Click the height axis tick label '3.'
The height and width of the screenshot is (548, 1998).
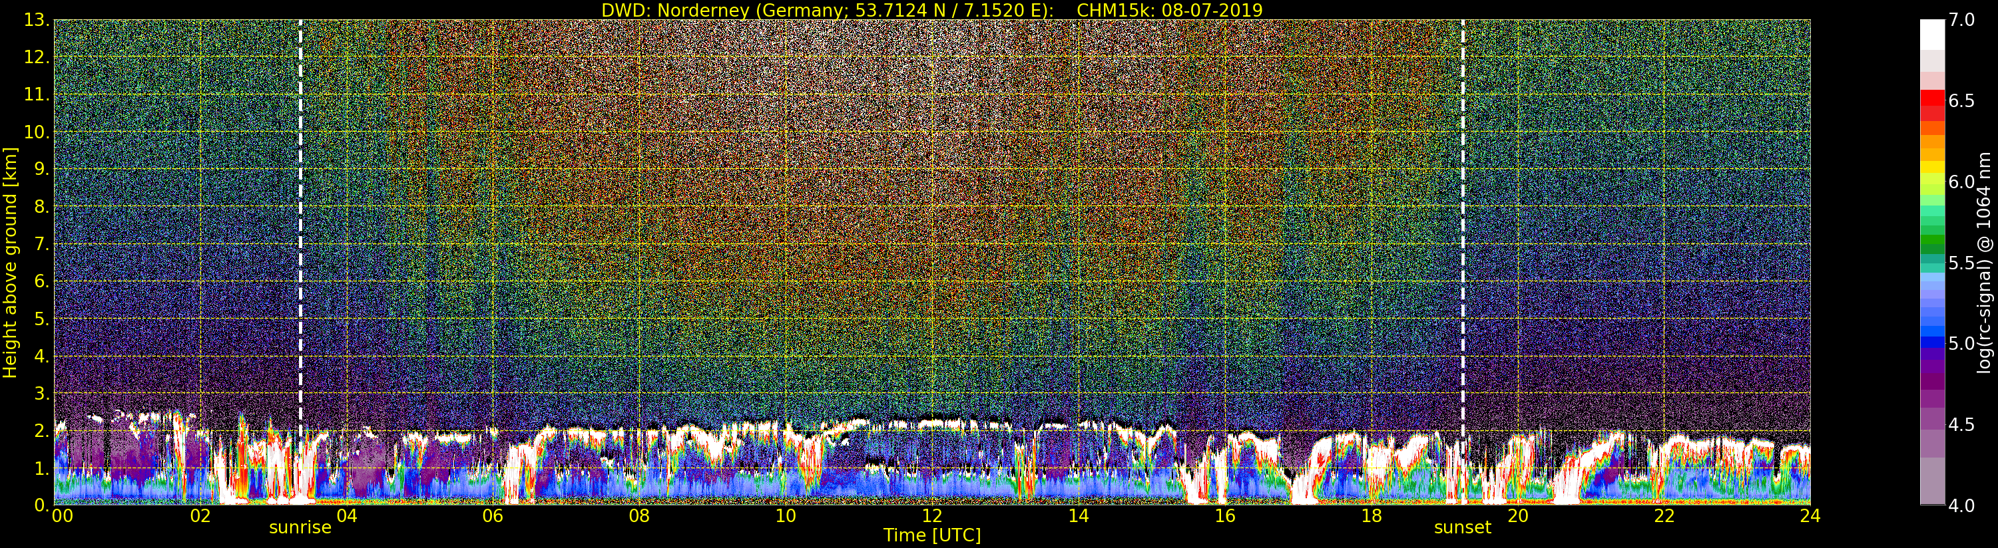tap(41, 393)
